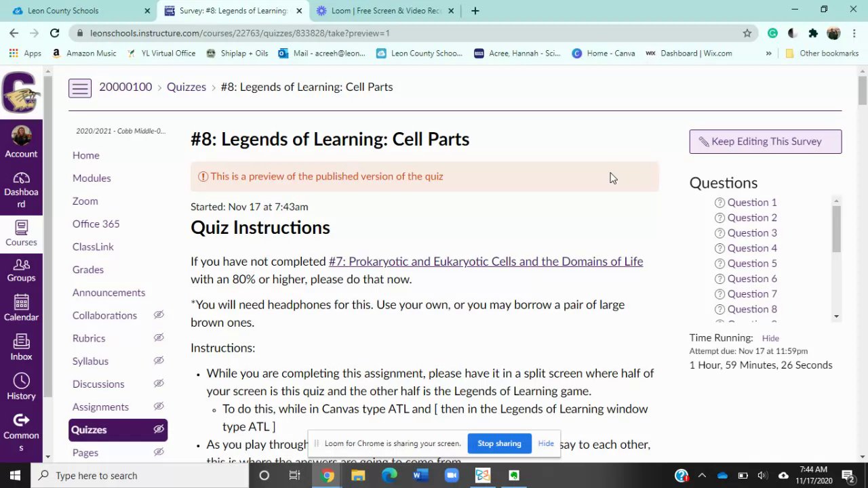Open Home - Canva bookmark

(x=604, y=53)
